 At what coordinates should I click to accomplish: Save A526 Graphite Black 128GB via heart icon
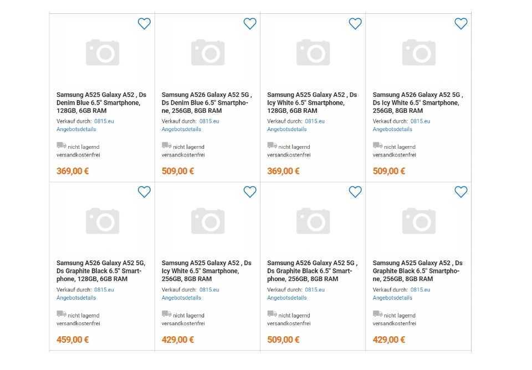coord(144,192)
